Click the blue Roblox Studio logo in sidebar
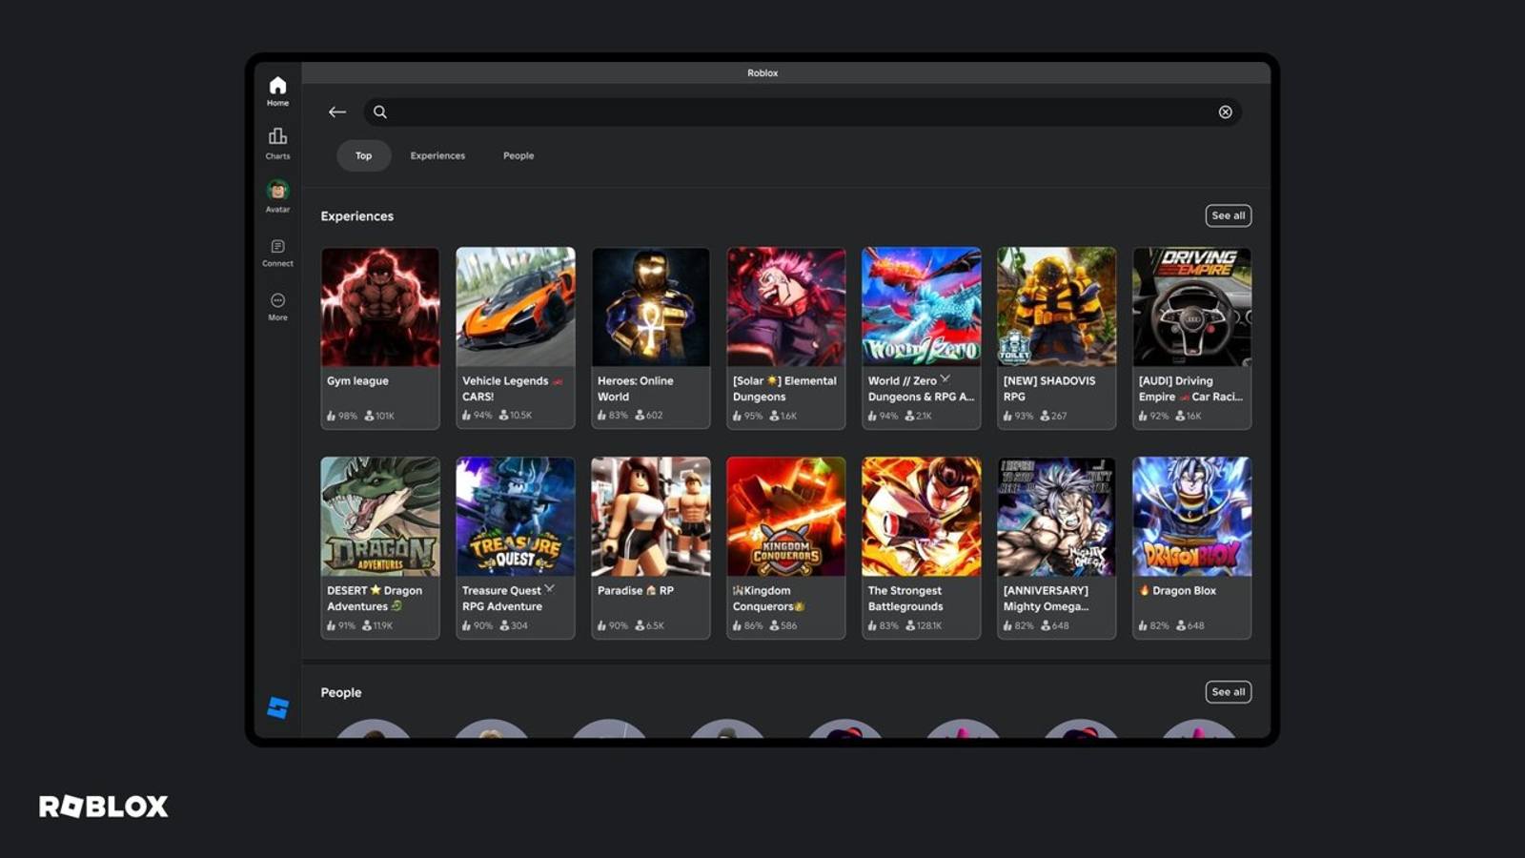This screenshot has height=858, width=1525. pyautogui.click(x=277, y=707)
